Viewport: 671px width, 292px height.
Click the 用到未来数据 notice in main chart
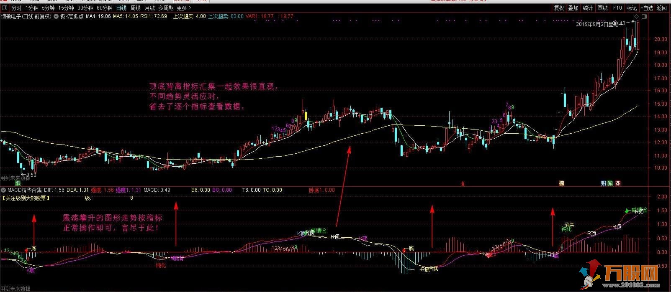pos(15,178)
